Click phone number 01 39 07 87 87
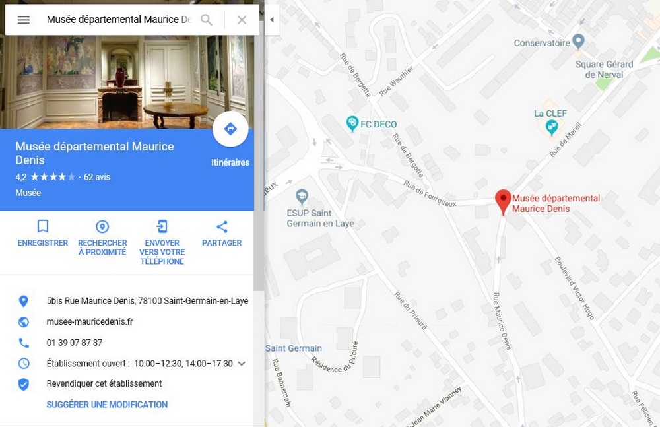The height and width of the screenshot is (427, 660). pyautogui.click(x=75, y=343)
